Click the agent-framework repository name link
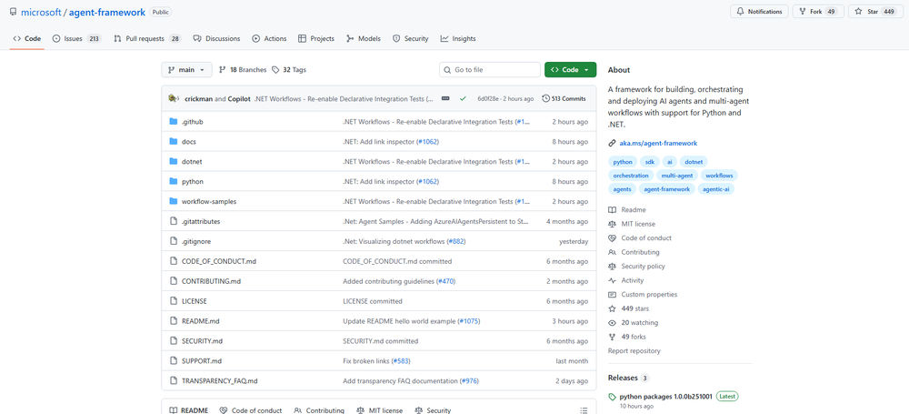Screen dimensions: 909x414 [x=106, y=12]
